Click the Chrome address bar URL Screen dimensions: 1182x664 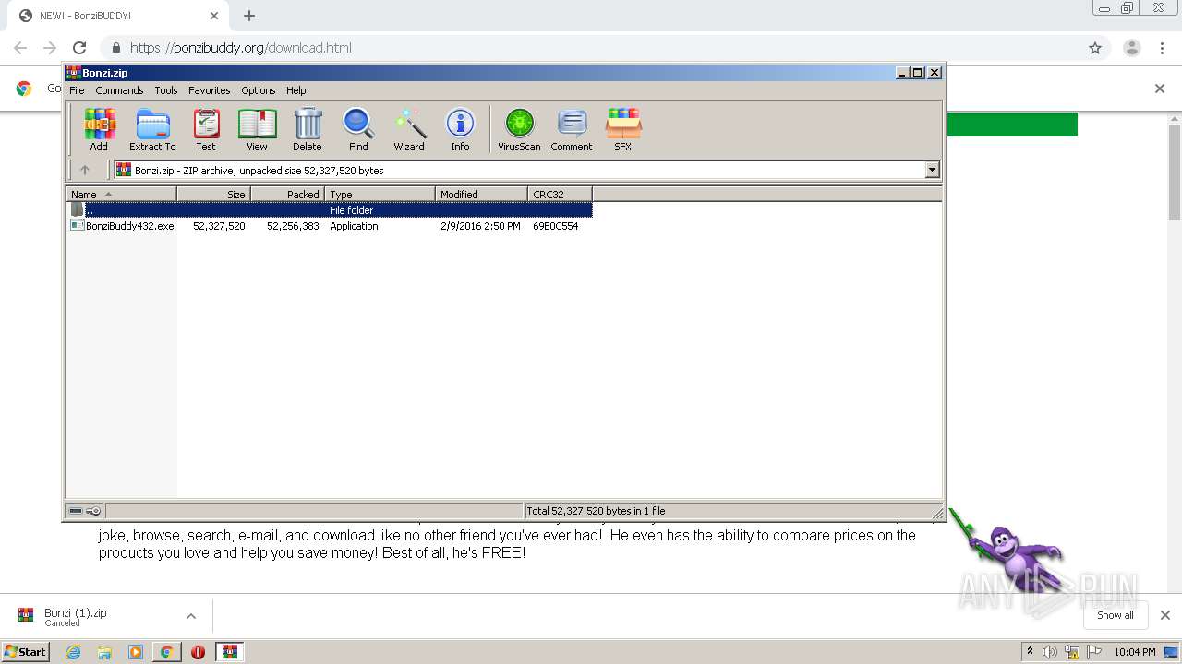tap(241, 48)
